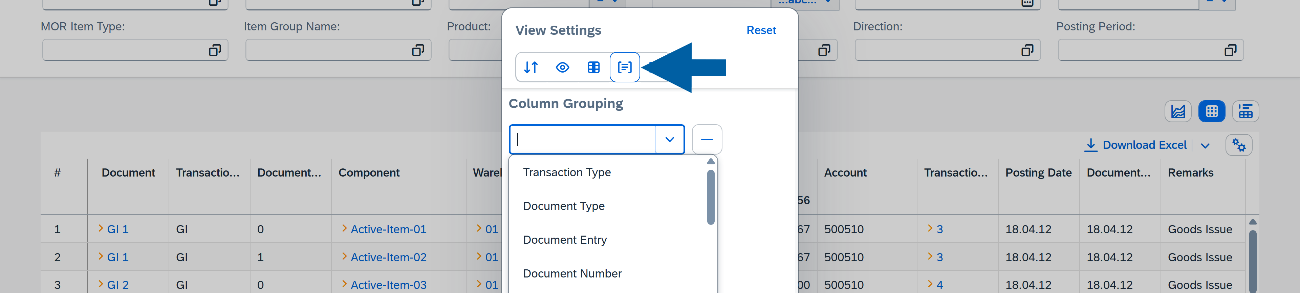Open the Sort tab in View Settings
The image size is (1300, 293).
tap(531, 67)
